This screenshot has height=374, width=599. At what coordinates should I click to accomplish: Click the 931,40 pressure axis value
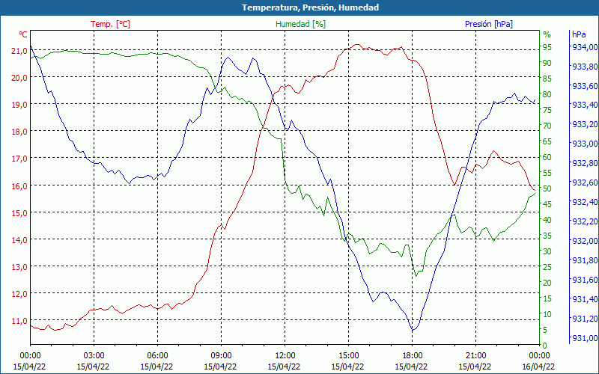(583, 298)
